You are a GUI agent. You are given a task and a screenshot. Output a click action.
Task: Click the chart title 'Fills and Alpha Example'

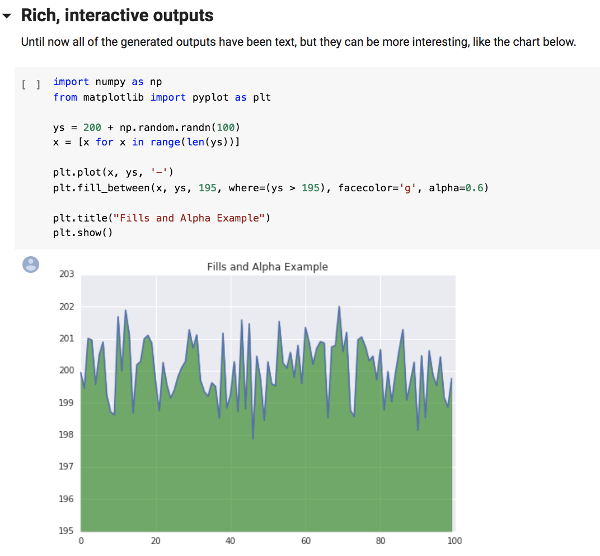(268, 267)
